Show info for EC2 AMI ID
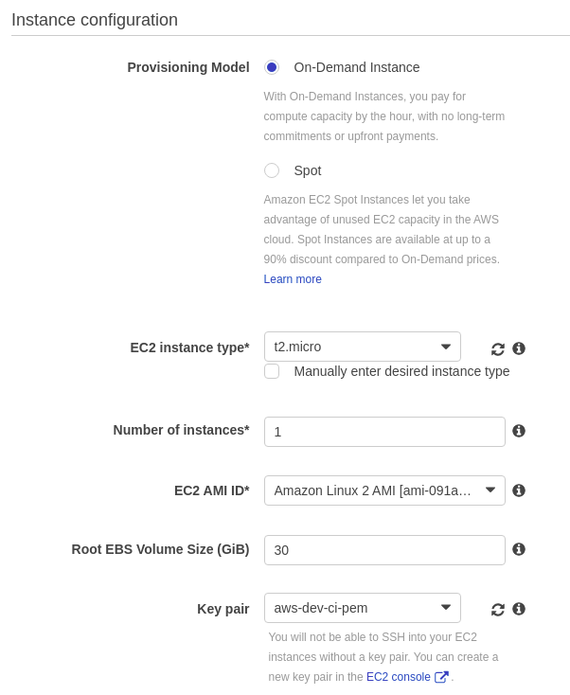This screenshot has width=570, height=695. [x=519, y=490]
